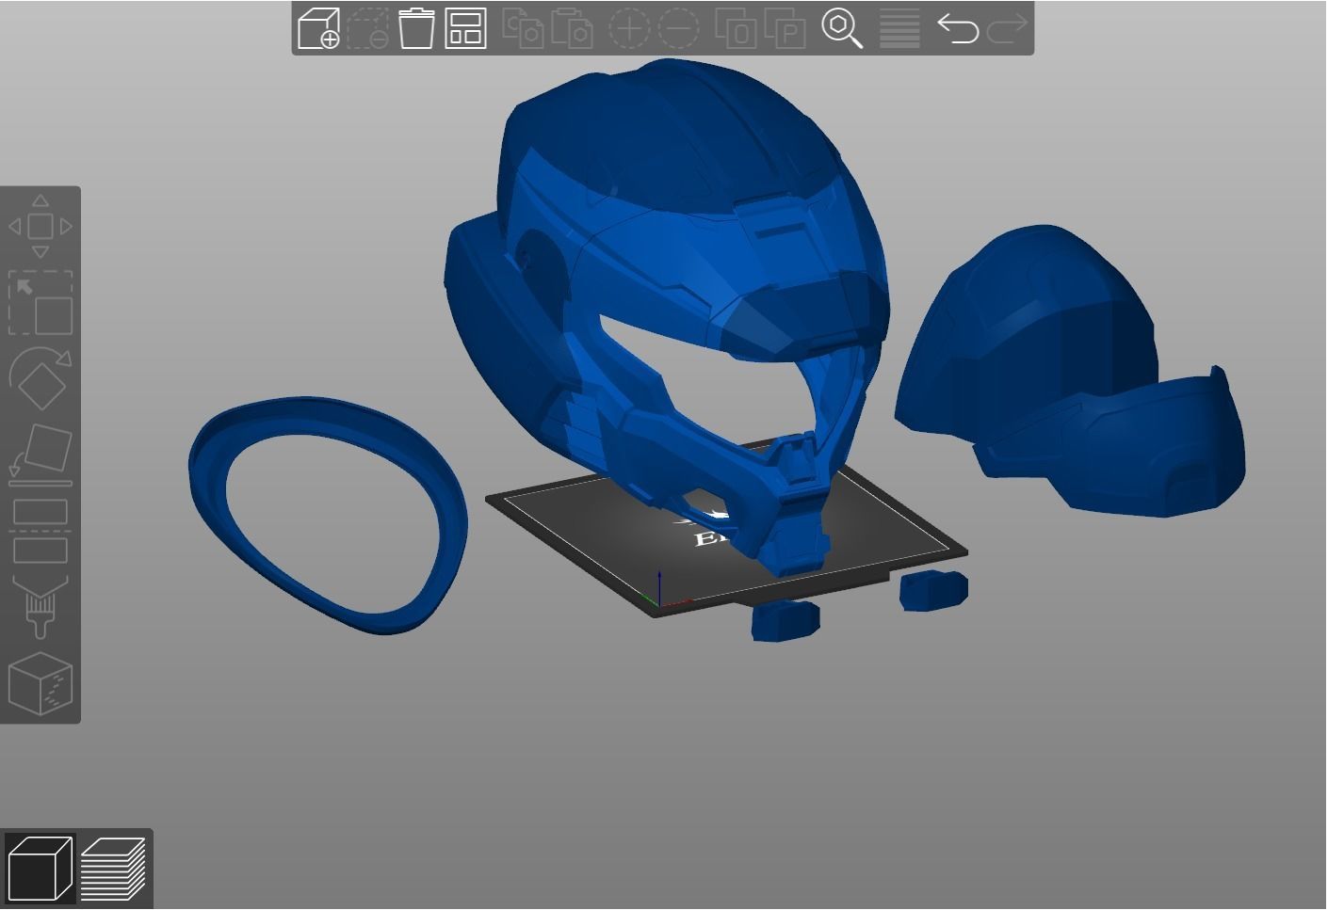Open the Search magnifier tool

[x=842, y=28]
